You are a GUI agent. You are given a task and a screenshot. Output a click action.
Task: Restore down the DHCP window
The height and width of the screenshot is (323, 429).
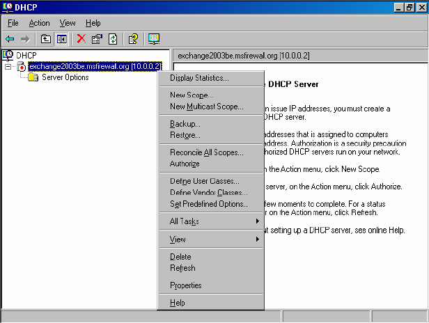click(409, 8)
